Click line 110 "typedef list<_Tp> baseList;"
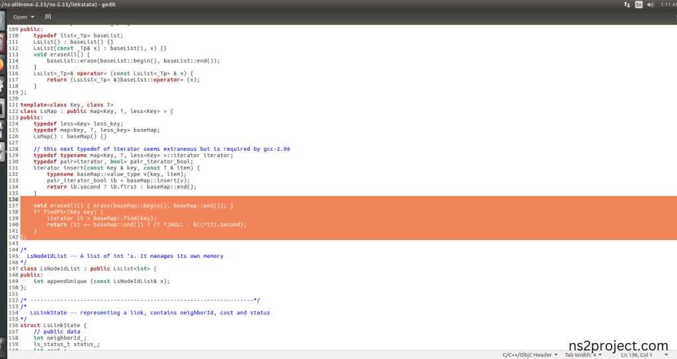677x359 pixels. point(78,36)
